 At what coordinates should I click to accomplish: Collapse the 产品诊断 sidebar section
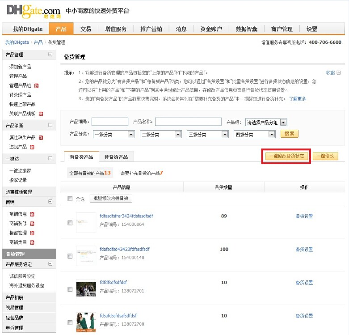50,125
